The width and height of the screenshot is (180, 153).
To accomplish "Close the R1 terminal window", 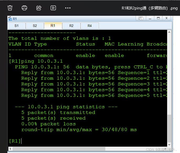I will coord(166,18).
